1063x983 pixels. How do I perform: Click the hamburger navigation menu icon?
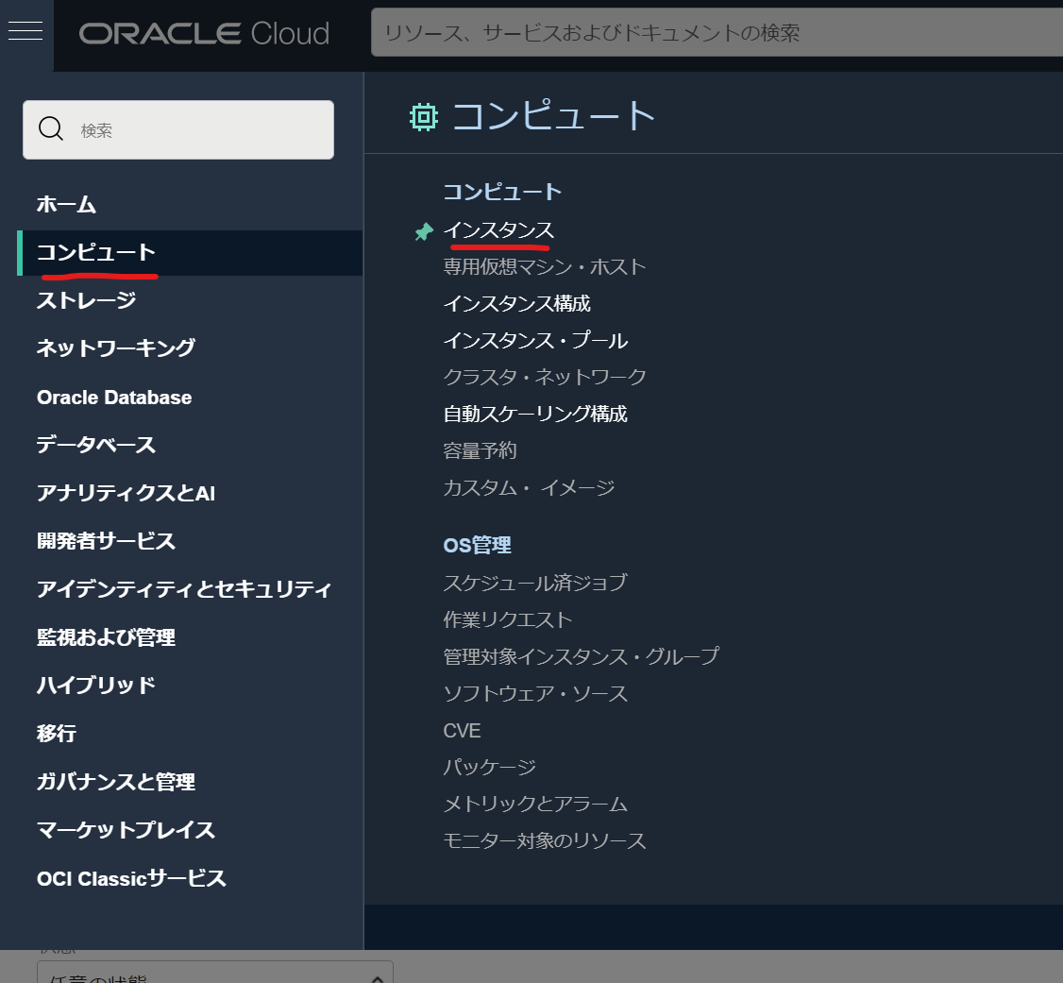tap(25, 31)
